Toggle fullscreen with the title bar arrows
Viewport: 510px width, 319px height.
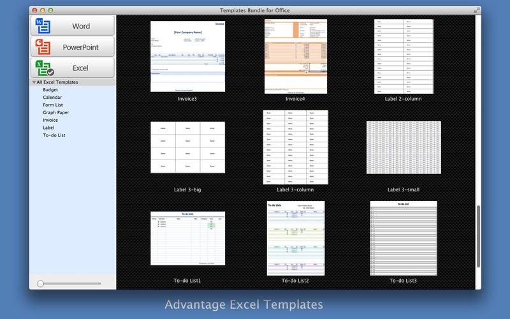(x=477, y=11)
